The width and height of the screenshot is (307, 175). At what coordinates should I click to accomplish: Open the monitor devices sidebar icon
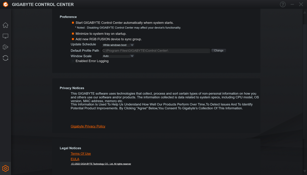(5, 36)
